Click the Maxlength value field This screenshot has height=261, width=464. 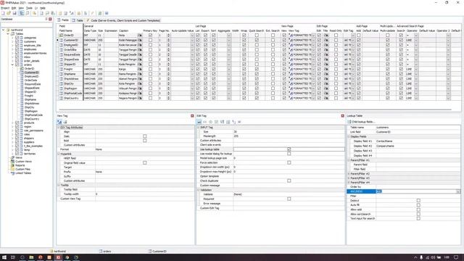[289, 136]
